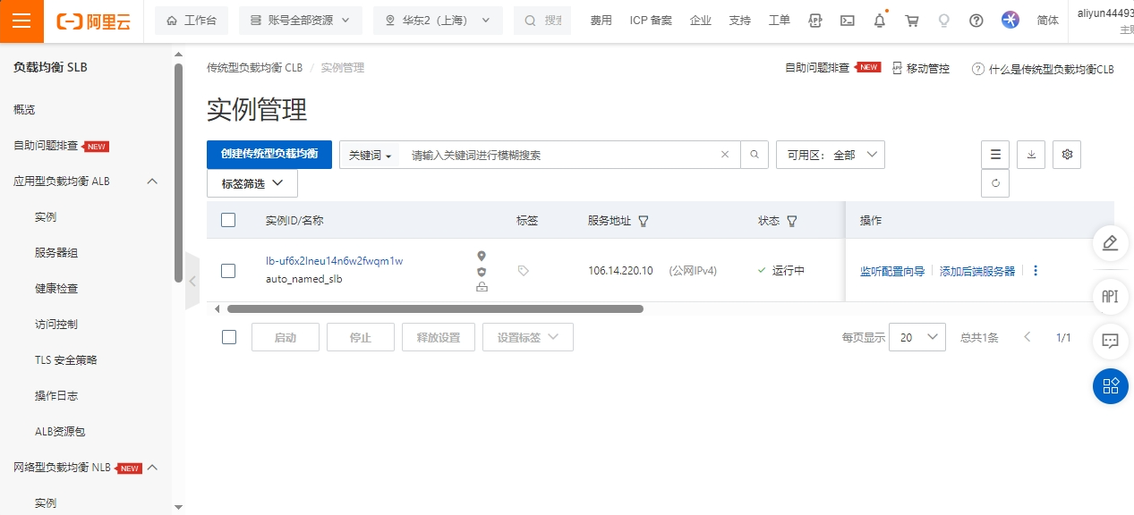Viewport: 1134px width, 515px height.
Task: Click 创建传统型负载均衡 button
Action: point(269,155)
